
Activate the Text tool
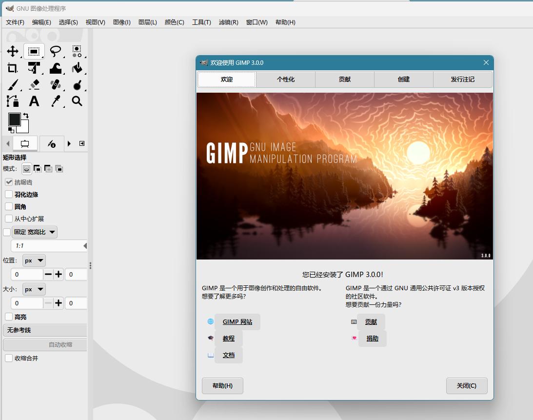pos(34,101)
